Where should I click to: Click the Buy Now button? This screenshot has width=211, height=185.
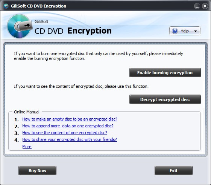(x=37, y=171)
